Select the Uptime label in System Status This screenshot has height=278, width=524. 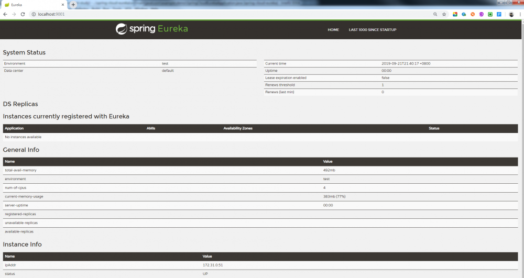[x=271, y=71]
